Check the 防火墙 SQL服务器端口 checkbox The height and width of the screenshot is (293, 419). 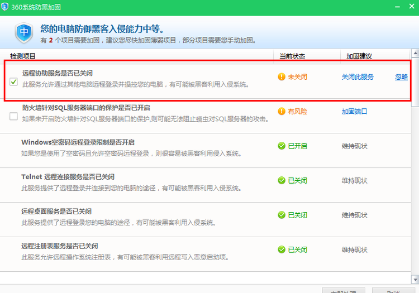pyautogui.click(x=14, y=116)
